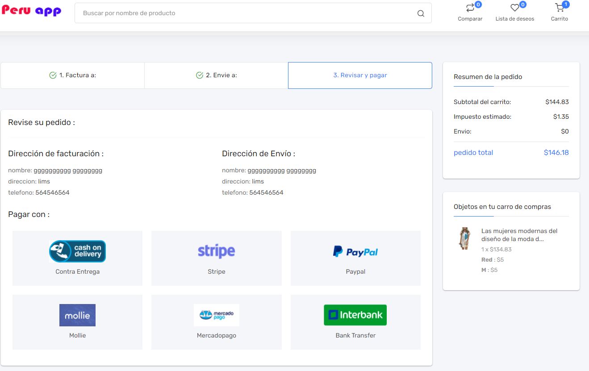This screenshot has width=589, height=371.
Task: Choose the Bank Transfer payment label
Action: pyautogui.click(x=355, y=335)
